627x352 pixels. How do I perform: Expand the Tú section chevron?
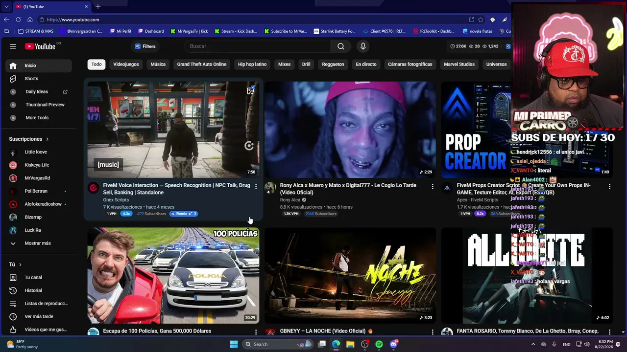pyautogui.click(x=20, y=264)
